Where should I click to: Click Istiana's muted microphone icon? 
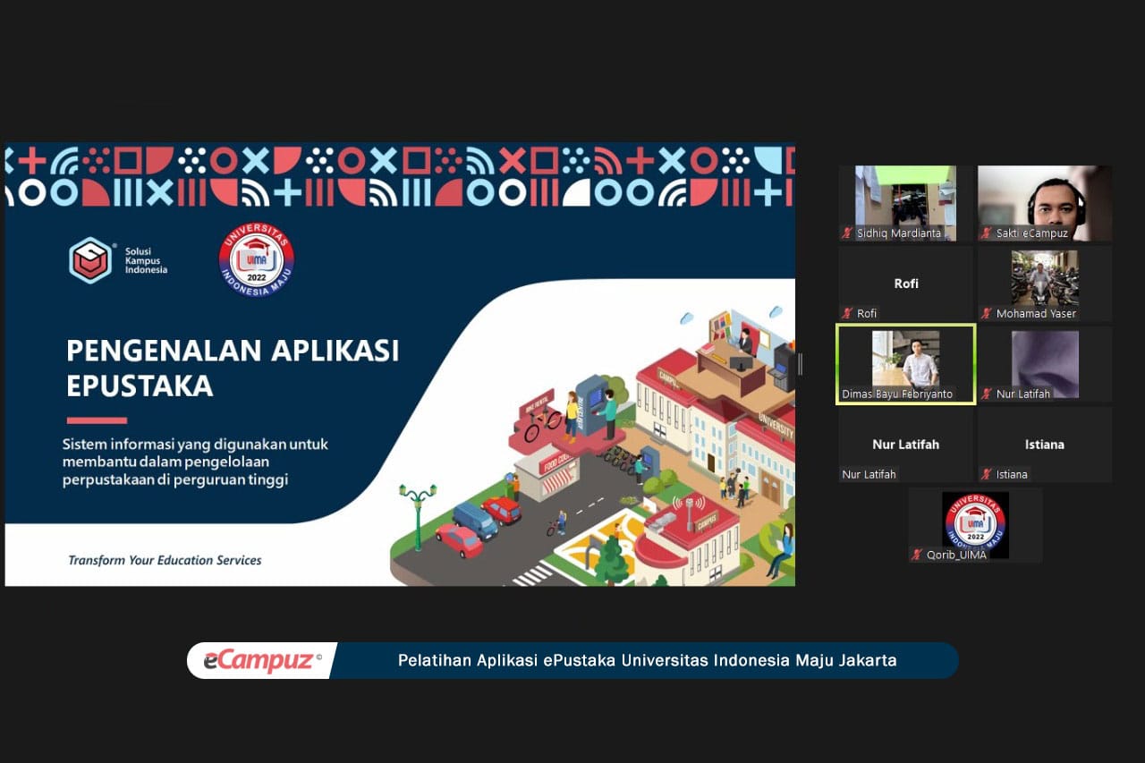pos(986,475)
